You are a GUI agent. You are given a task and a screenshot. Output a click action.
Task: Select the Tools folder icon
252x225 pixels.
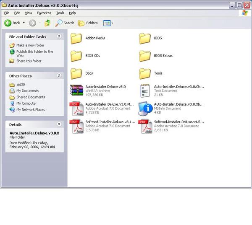tap(145, 74)
